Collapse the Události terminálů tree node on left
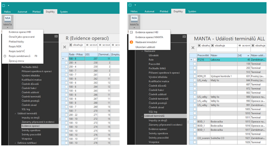 click(15, 114)
